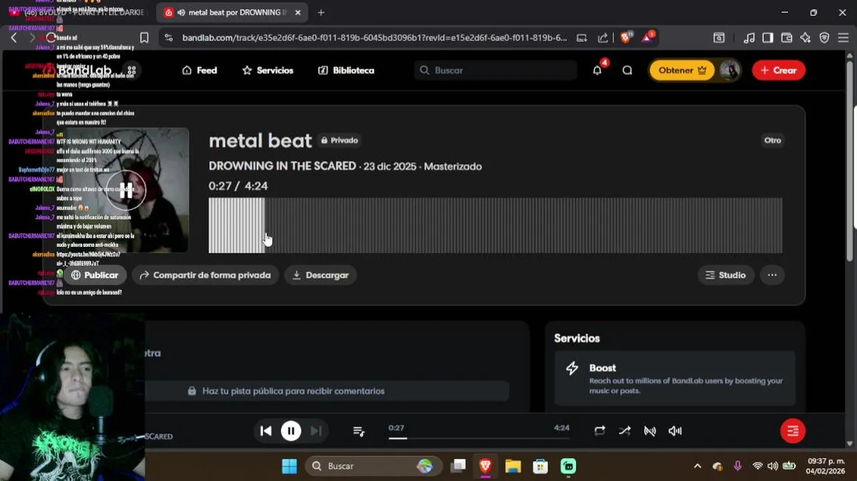Viewport: 857px width, 481px height.
Task: Go back in browser history
Action: click(13, 38)
